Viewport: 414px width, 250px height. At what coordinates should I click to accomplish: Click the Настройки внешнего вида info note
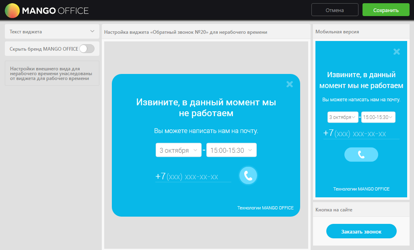[52, 73]
